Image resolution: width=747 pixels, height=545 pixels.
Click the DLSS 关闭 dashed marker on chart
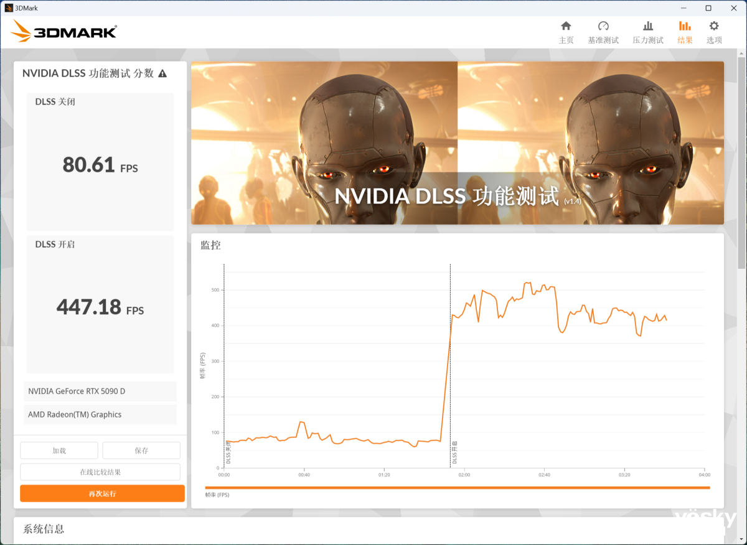point(224,367)
